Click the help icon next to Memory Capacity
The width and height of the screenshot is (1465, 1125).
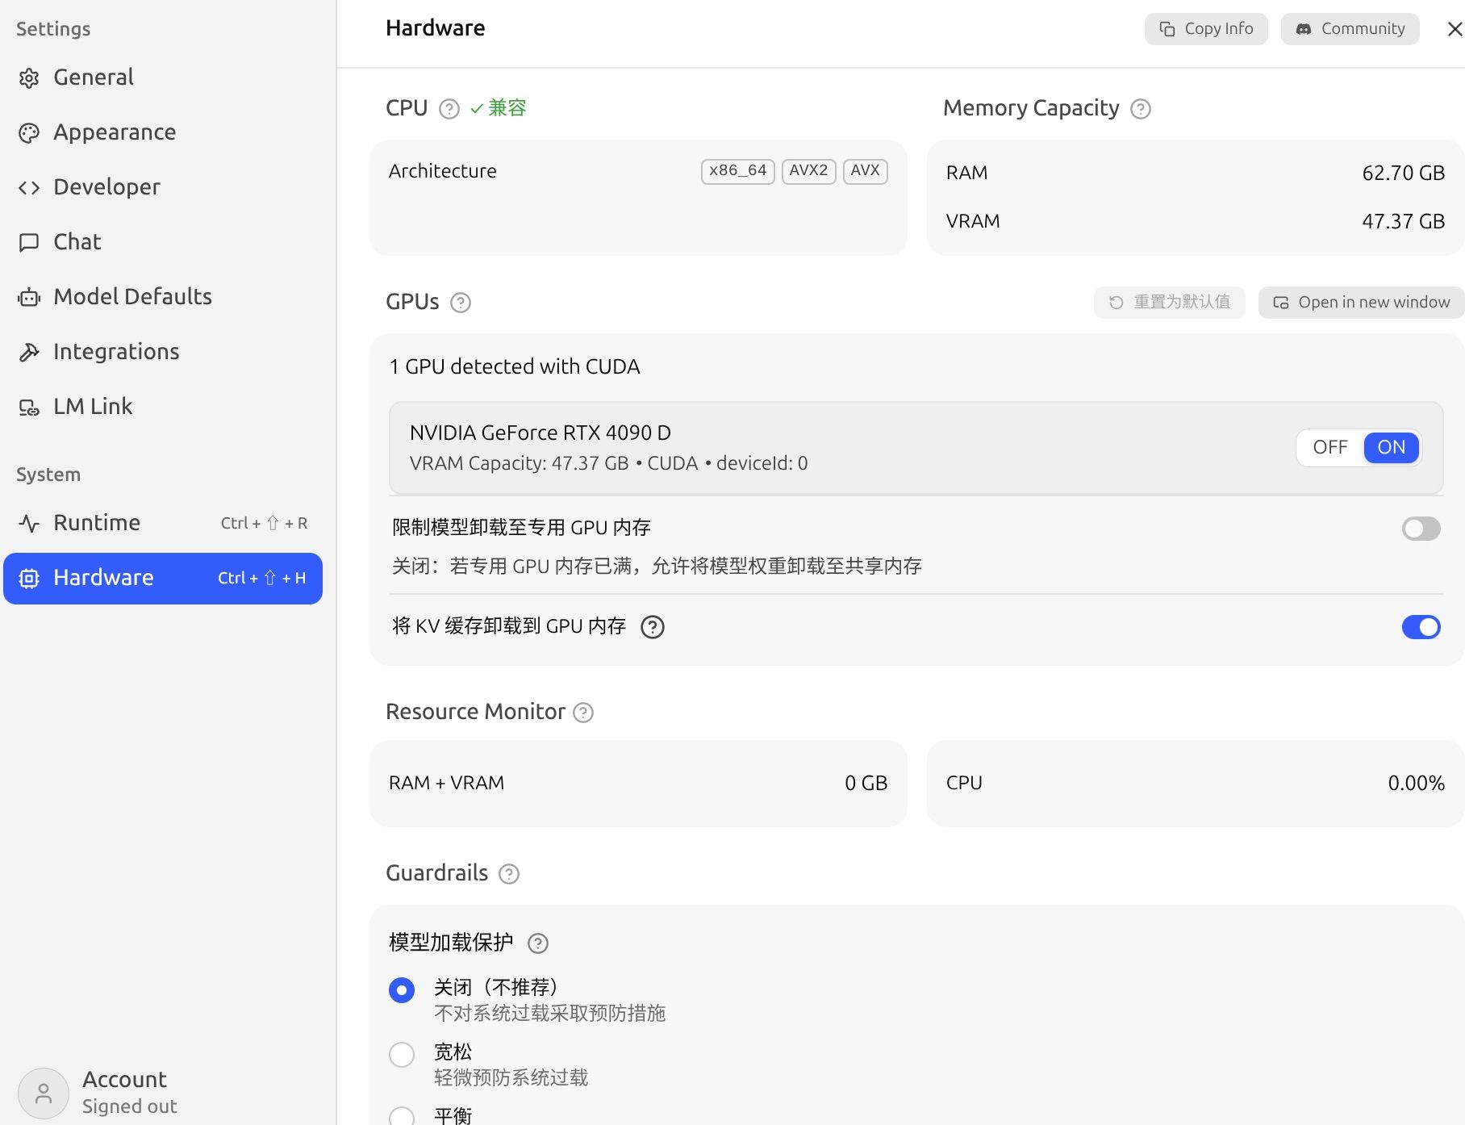pos(1141,109)
